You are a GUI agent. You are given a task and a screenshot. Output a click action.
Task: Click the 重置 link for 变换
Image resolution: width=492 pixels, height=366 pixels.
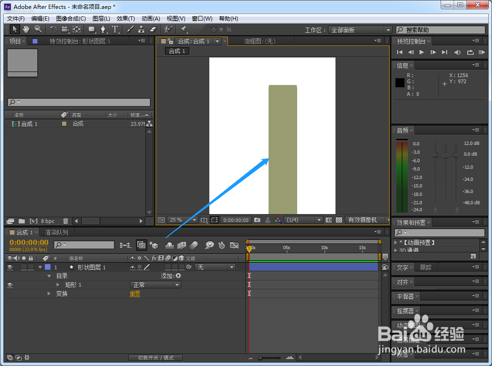[x=135, y=294]
